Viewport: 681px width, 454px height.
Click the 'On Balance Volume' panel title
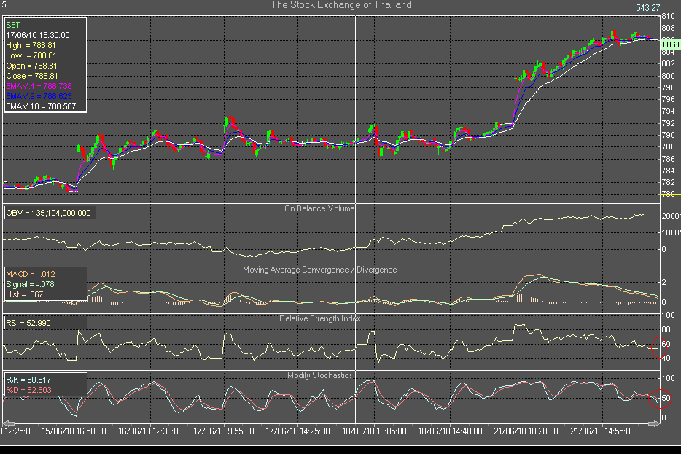pos(319,208)
